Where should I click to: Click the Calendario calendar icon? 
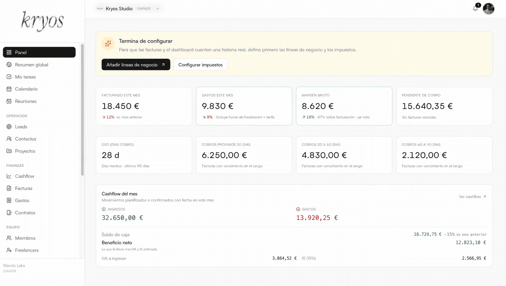click(x=9, y=89)
